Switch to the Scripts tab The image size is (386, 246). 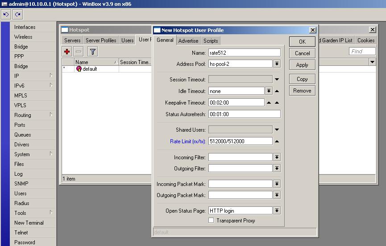coord(211,41)
